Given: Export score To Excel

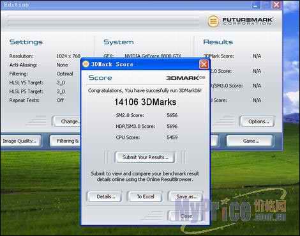Looking at the screenshot, I should pos(146,196).
